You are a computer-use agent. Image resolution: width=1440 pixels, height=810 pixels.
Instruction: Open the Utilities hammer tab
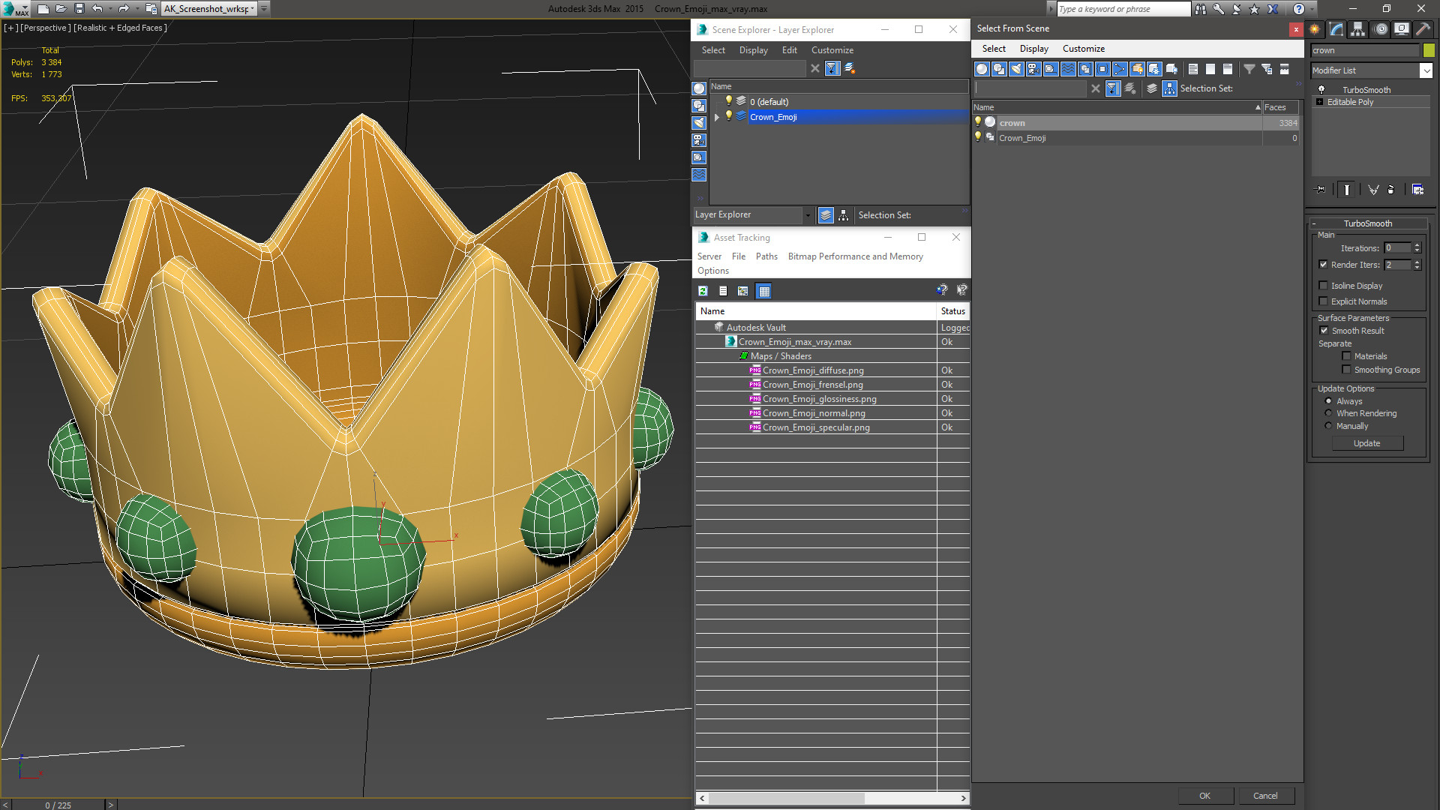click(x=1423, y=29)
